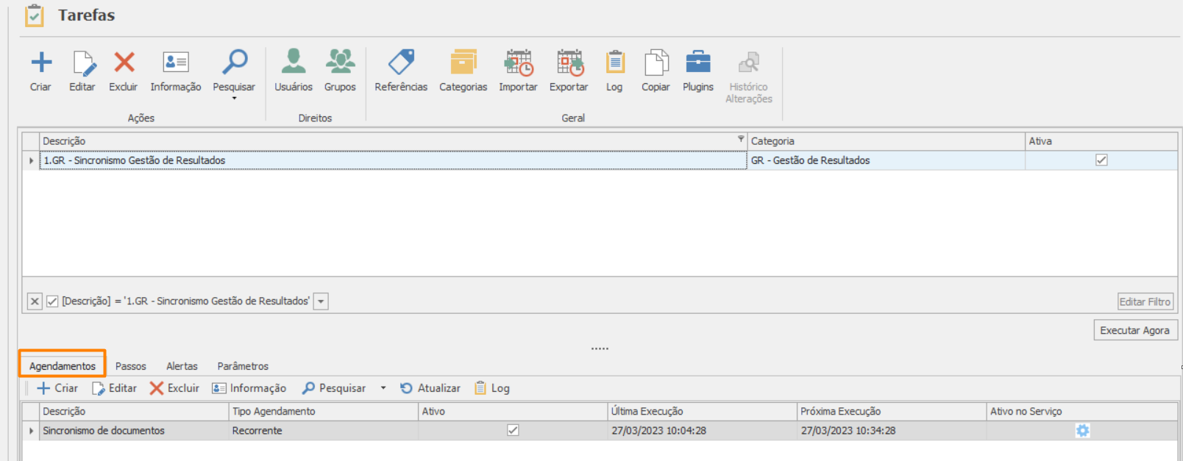Click the red Excluir icon in the ribbon
1183x461 pixels.
[x=124, y=62]
